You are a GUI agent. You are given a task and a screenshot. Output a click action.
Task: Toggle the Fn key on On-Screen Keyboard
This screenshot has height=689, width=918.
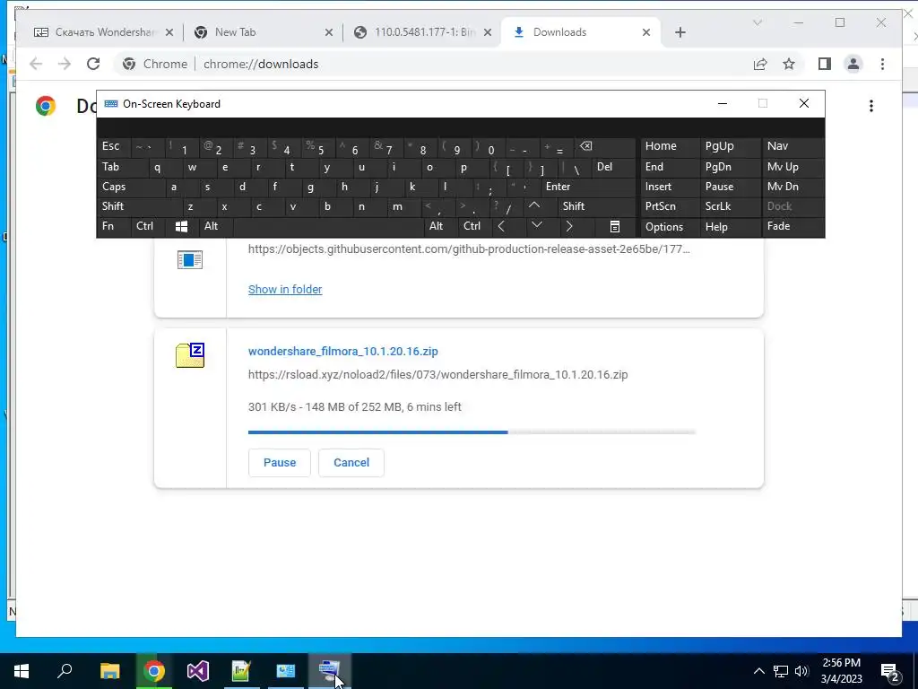point(114,226)
